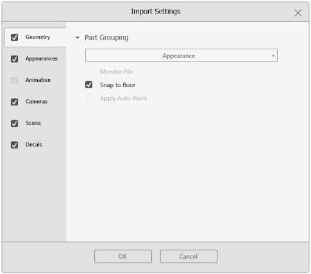Click the dropdown arrow beside Appearance
Viewport: 311px width, 274px height.
coord(273,56)
